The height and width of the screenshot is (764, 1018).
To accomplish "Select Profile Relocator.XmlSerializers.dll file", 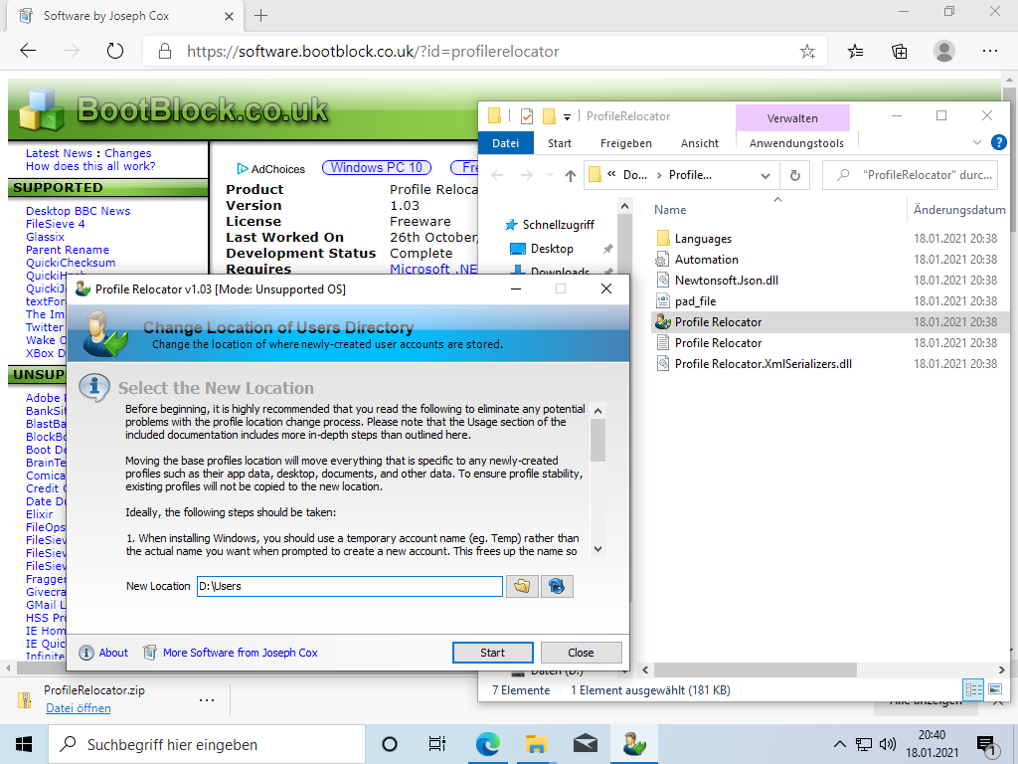I will (763, 364).
